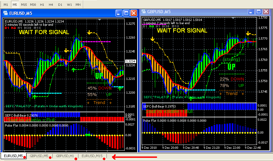Screen dimensions: 273x161
Task: Select the 78% UP label
Action: pyautogui.click(x=232, y=85)
